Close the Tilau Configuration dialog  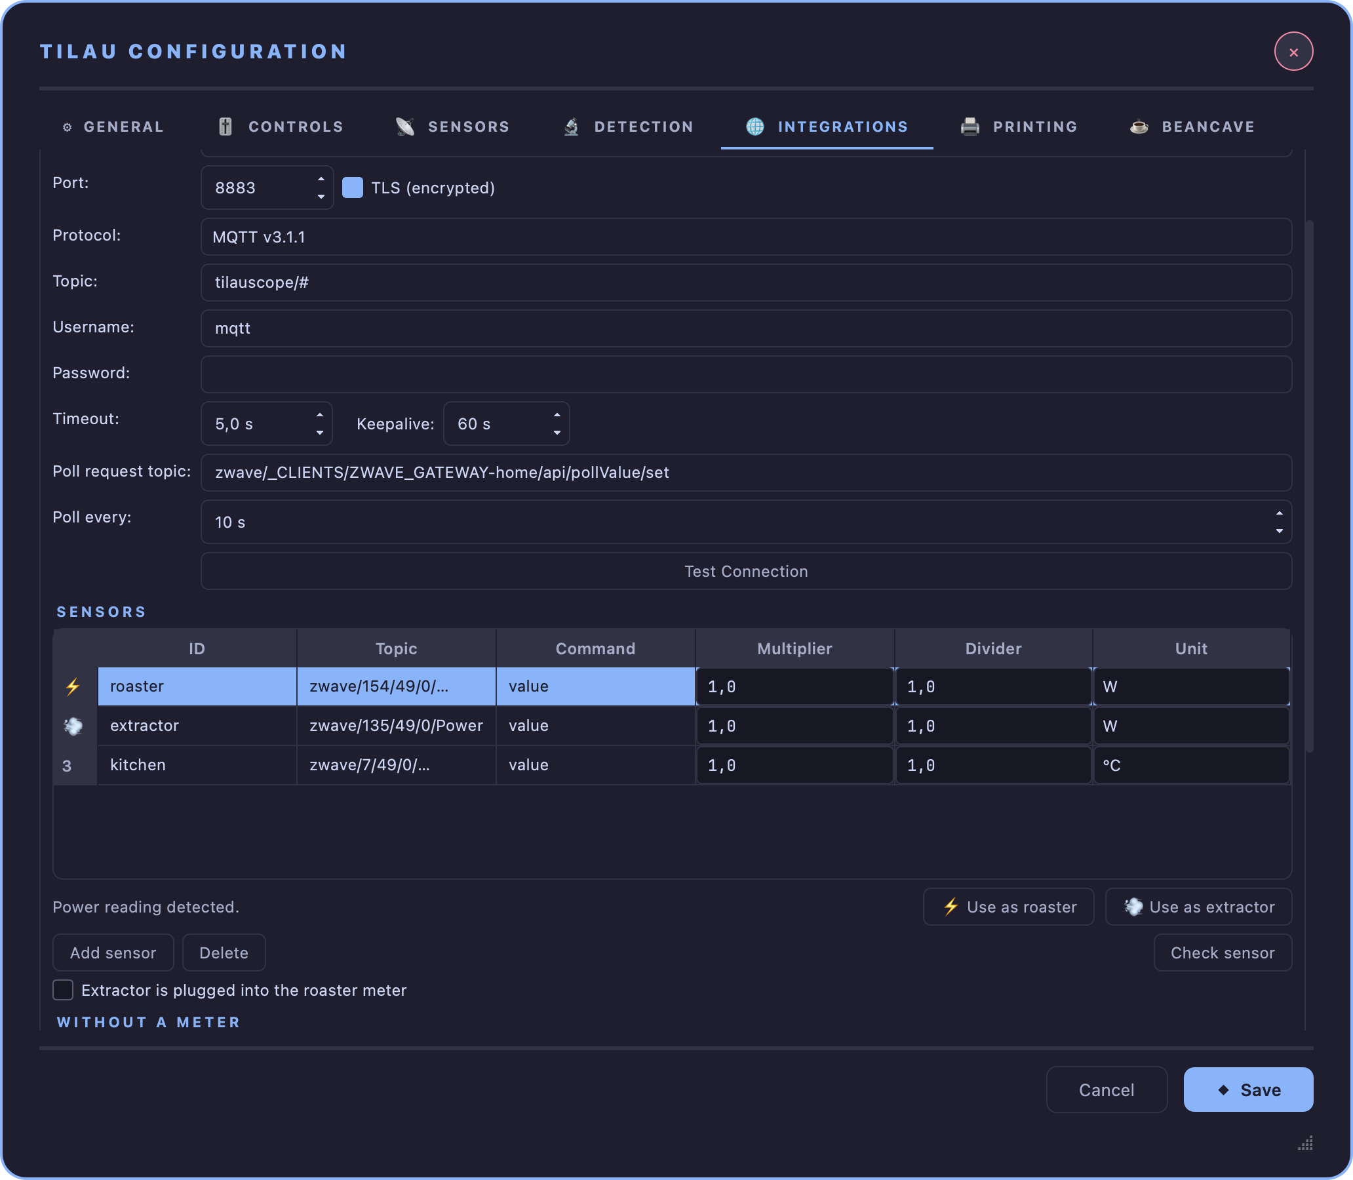[x=1293, y=51]
